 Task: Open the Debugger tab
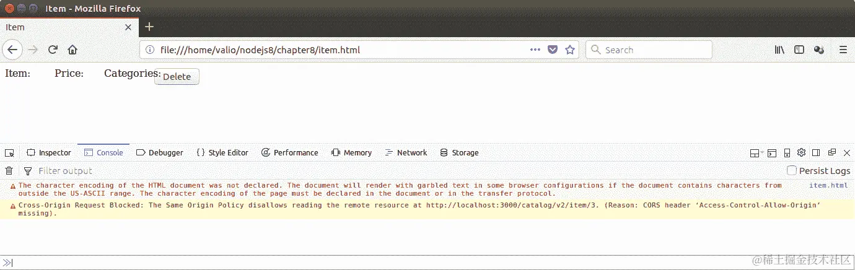[x=160, y=153]
